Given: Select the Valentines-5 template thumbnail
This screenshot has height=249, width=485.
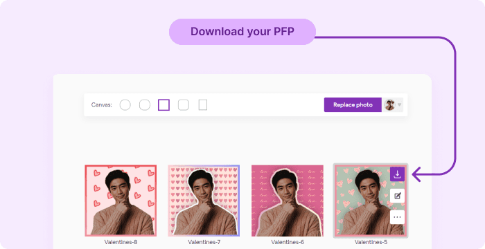Looking at the screenshot, I should pos(371,201).
